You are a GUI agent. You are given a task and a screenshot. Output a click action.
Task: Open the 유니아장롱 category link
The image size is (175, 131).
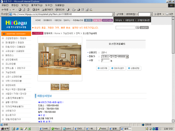tap(10, 64)
